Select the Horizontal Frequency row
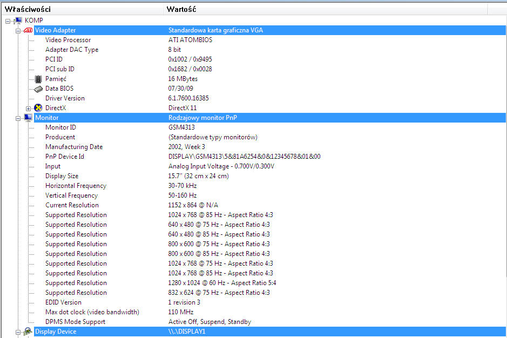The image size is (507, 338). [x=76, y=186]
